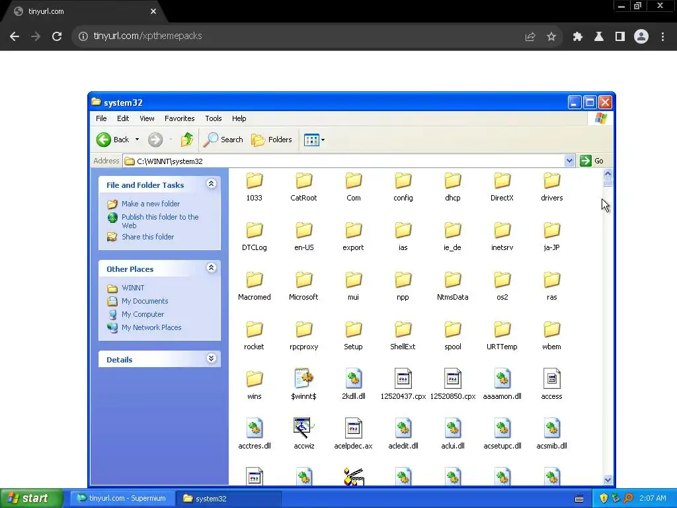Open My Documents link
The image size is (677, 508).
tap(145, 301)
